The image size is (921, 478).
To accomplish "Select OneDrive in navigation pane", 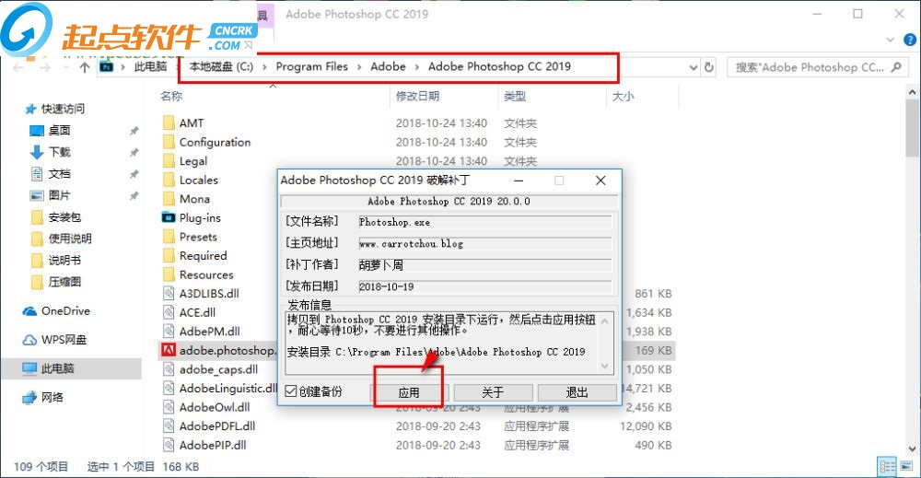I will click(65, 310).
